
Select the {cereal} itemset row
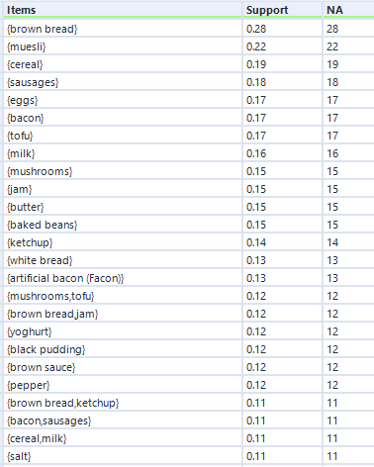click(189, 64)
